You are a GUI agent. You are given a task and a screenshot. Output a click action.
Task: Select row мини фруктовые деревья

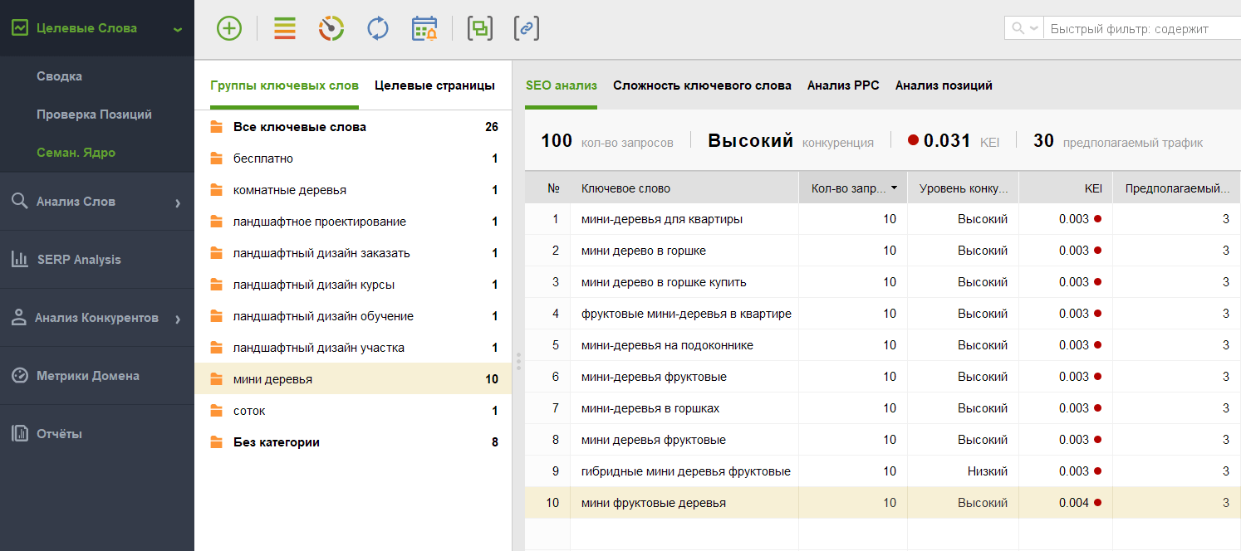883,503
